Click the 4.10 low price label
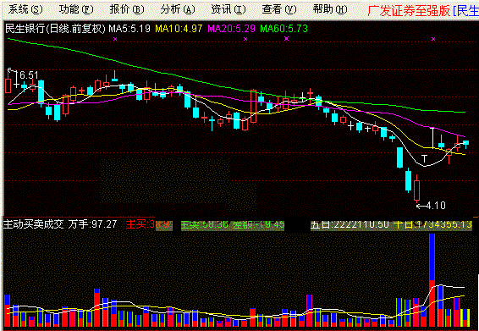Screen dimensions: 479x331 coord(436,206)
